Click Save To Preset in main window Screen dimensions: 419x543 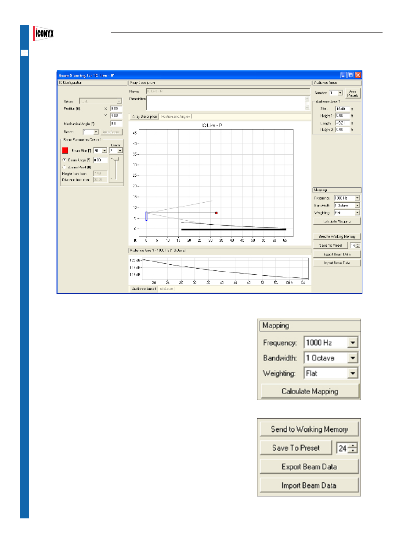coord(330,245)
